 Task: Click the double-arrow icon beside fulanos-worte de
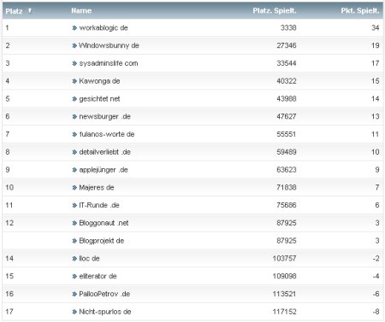point(74,134)
